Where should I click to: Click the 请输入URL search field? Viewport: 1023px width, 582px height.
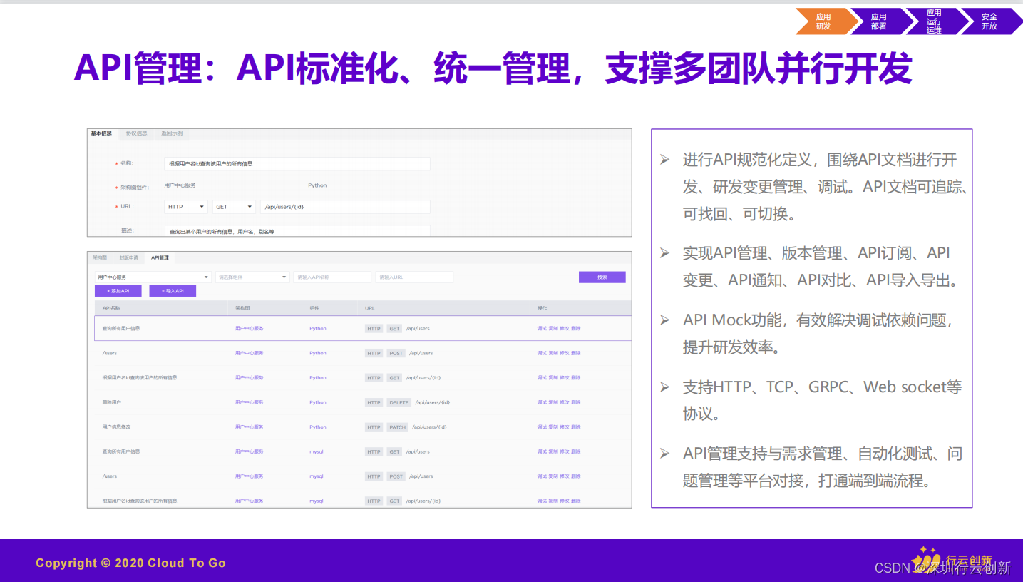click(414, 277)
